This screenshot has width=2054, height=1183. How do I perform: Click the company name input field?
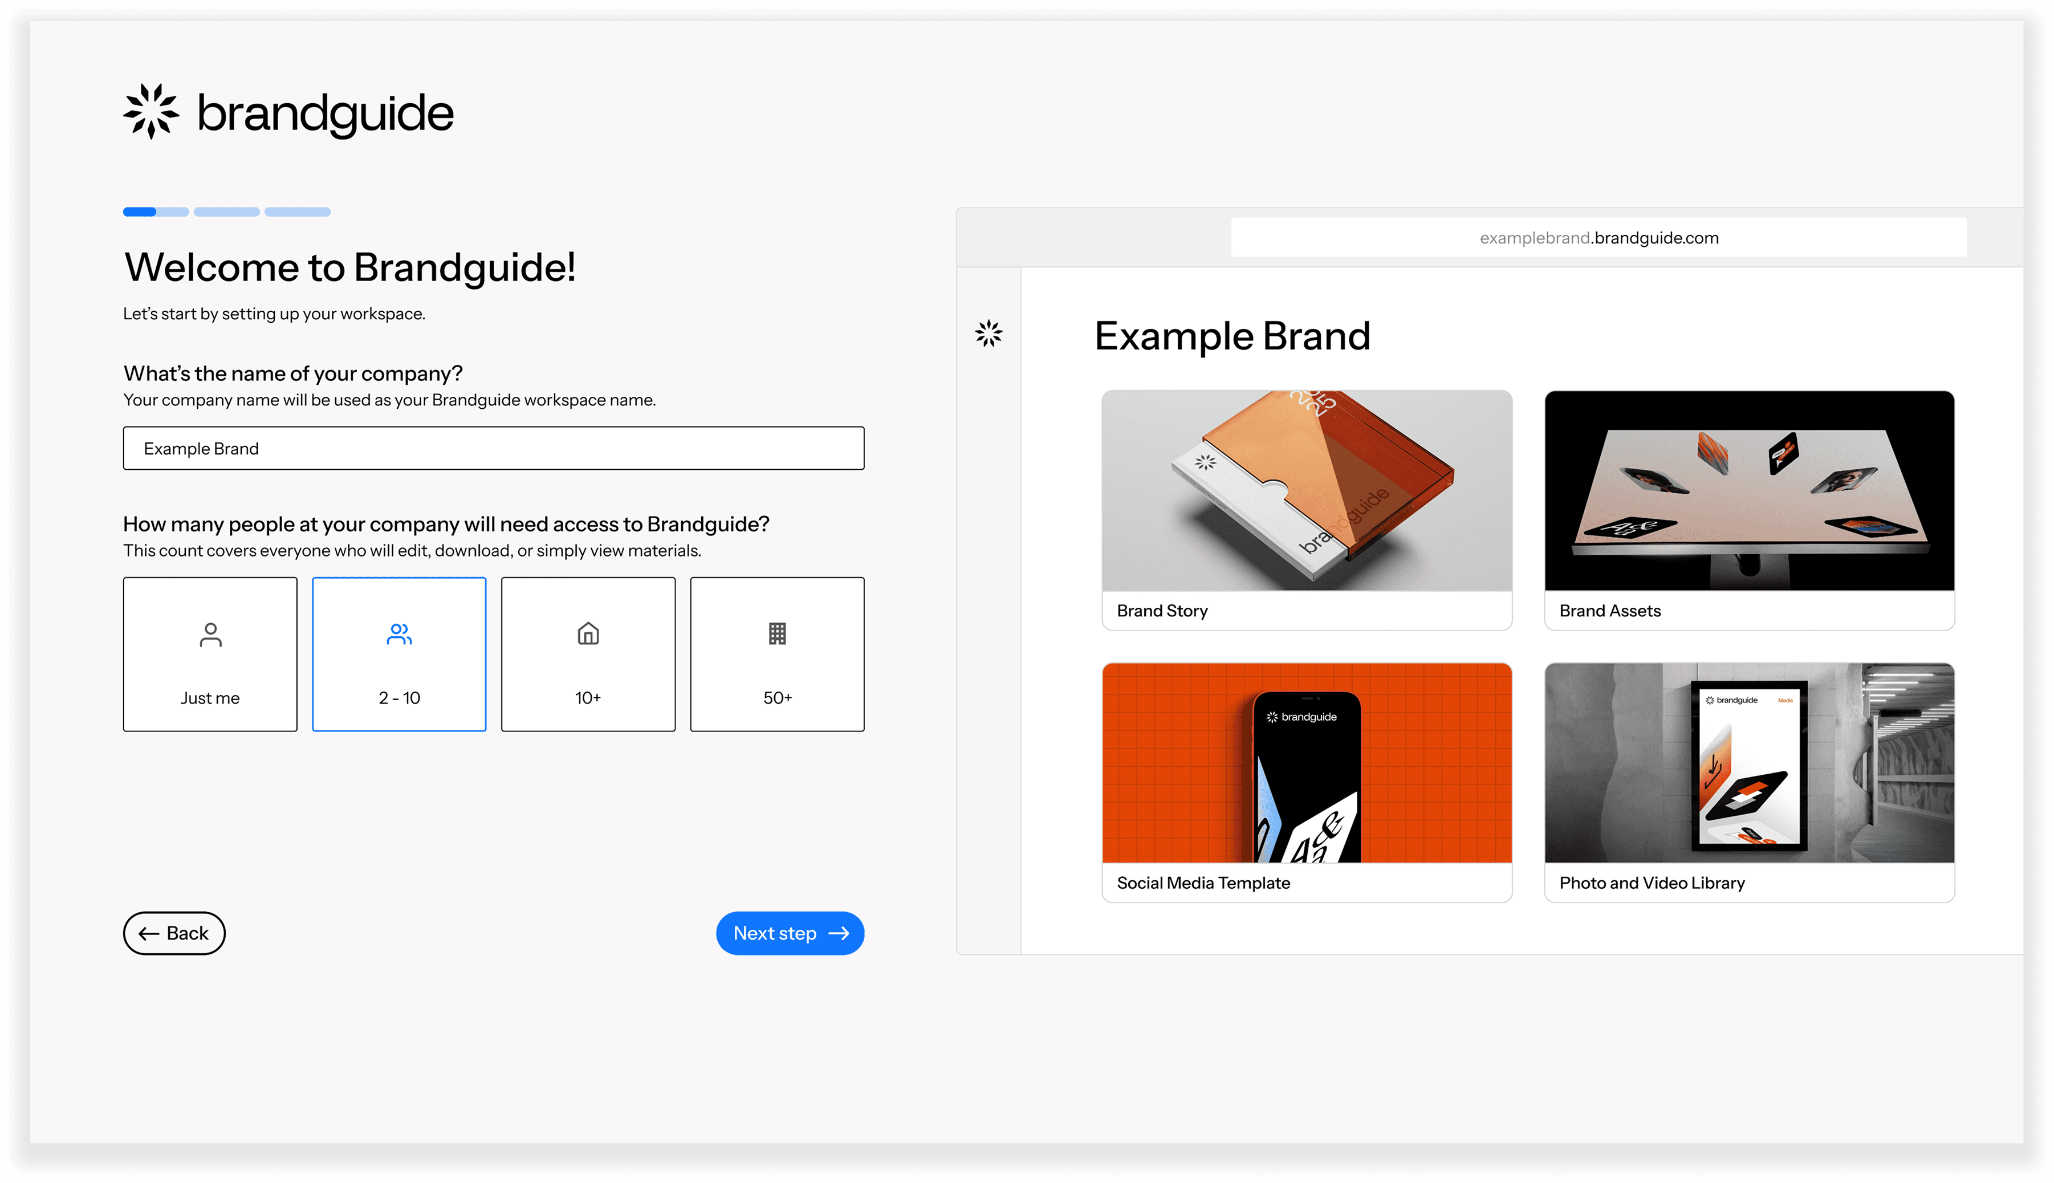tap(493, 449)
